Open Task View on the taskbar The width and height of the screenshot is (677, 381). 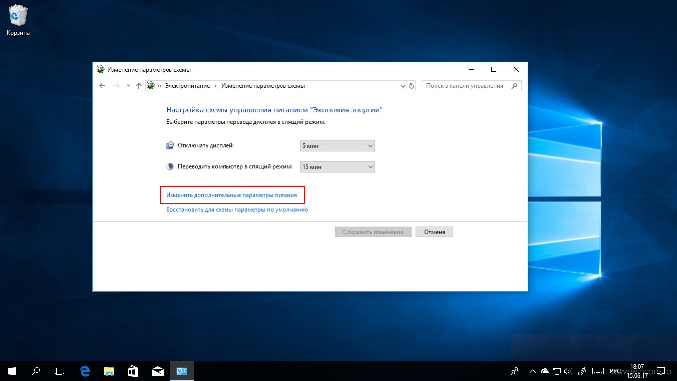59,371
